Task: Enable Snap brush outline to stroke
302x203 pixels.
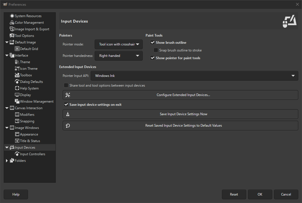Action: click(156, 50)
